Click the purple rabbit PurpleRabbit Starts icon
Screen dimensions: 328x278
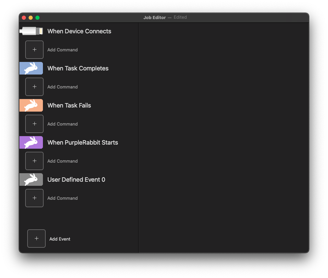click(x=31, y=143)
